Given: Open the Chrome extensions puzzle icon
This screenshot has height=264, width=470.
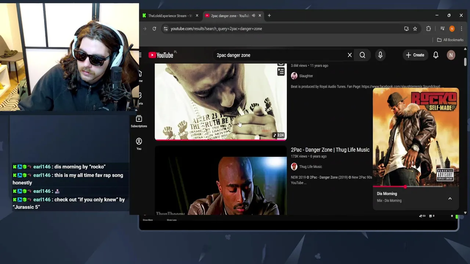Looking at the screenshot, I should pyautogui.click(x=429, y=29).
